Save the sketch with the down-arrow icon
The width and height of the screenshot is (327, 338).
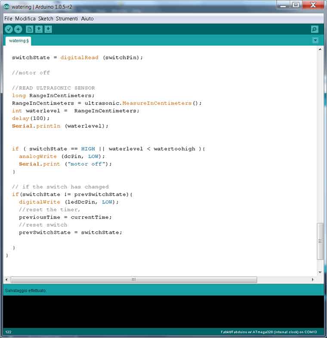coord(48,29)
